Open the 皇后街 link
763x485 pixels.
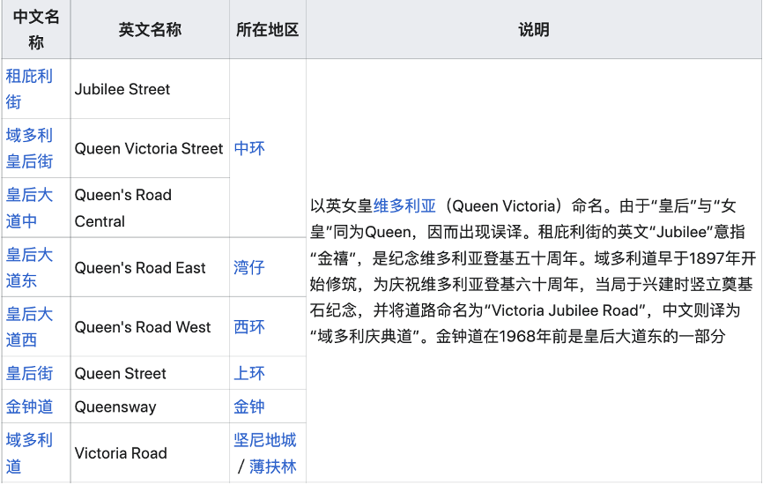pyautogui.click(x=29, y=374)
